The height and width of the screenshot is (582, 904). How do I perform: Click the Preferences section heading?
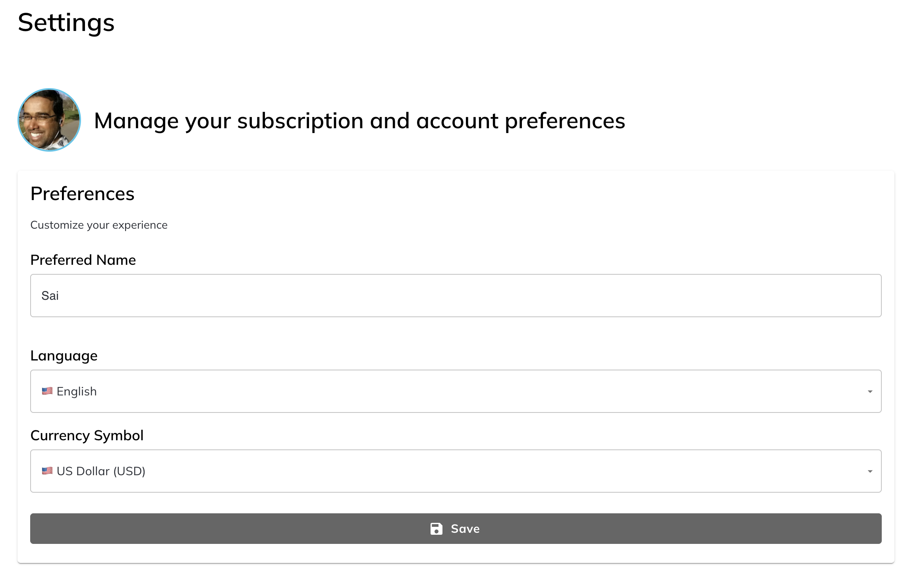click(x=83, y=194)
